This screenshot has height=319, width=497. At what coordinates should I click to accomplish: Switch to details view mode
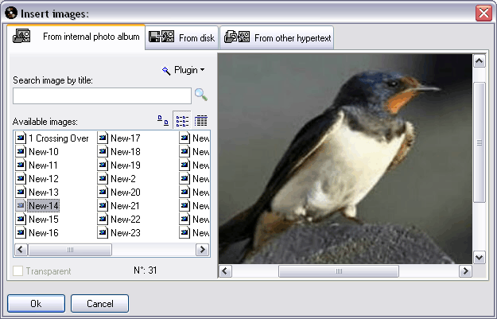pyautogui.click(x=201, y=121)
